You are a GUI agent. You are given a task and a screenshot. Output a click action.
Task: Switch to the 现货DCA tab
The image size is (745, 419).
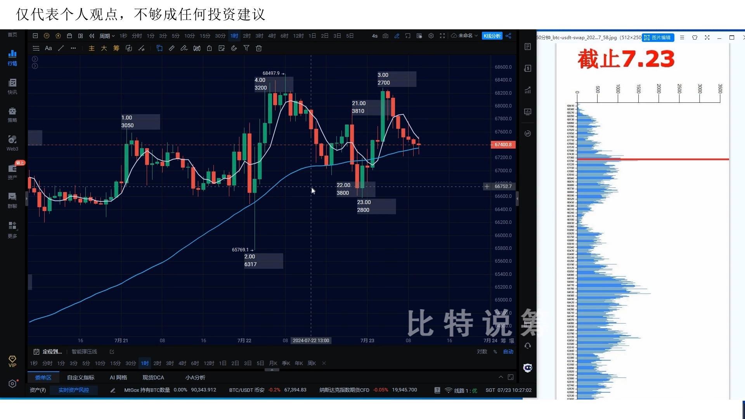click(x=153, y=377)
